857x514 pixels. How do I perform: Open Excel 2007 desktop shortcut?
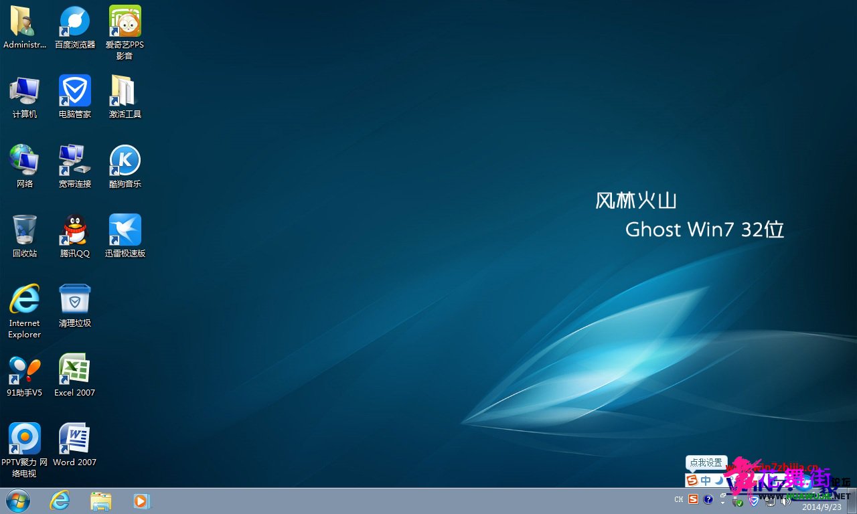tap(75, 375)
